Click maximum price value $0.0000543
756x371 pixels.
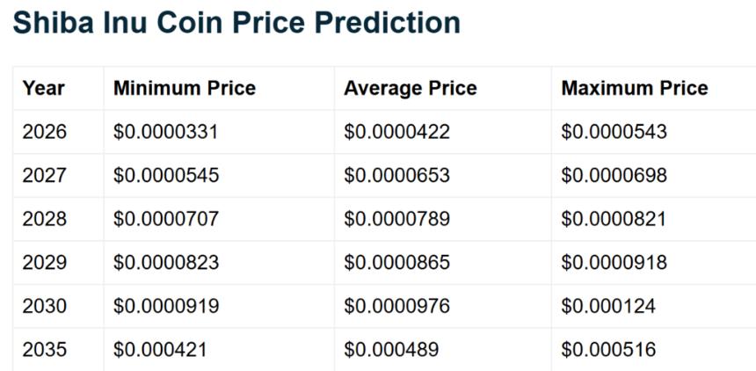pyautogui.click(x=614, y=132)
